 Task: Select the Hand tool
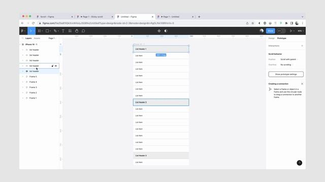(x=77, y=31)
